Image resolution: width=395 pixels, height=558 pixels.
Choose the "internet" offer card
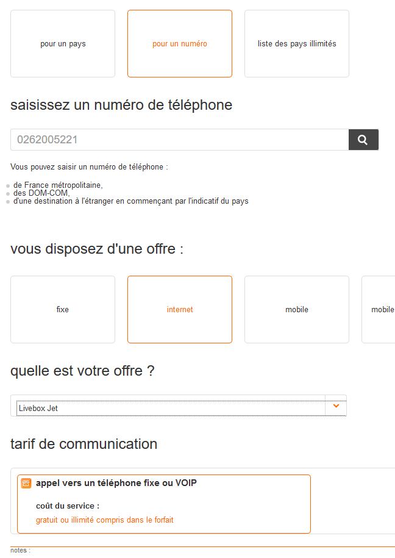pos(180,310)
